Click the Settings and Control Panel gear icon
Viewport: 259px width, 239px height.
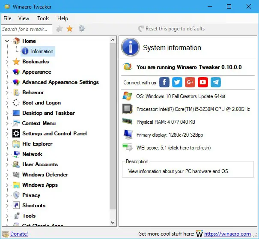click(x=16, y=134)
